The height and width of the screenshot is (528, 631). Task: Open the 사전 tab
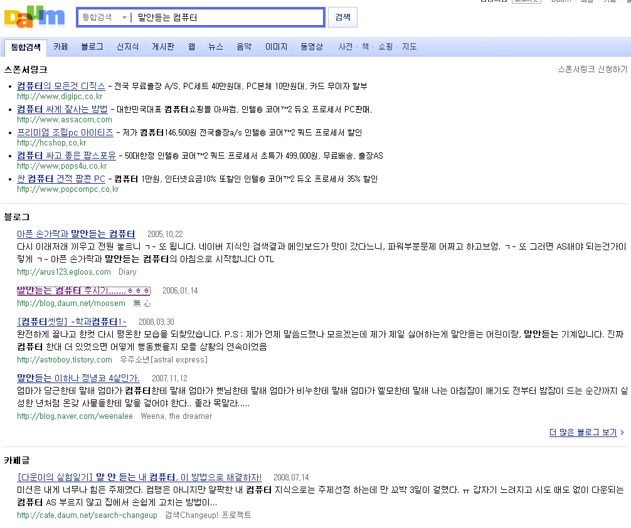[345, 46]
